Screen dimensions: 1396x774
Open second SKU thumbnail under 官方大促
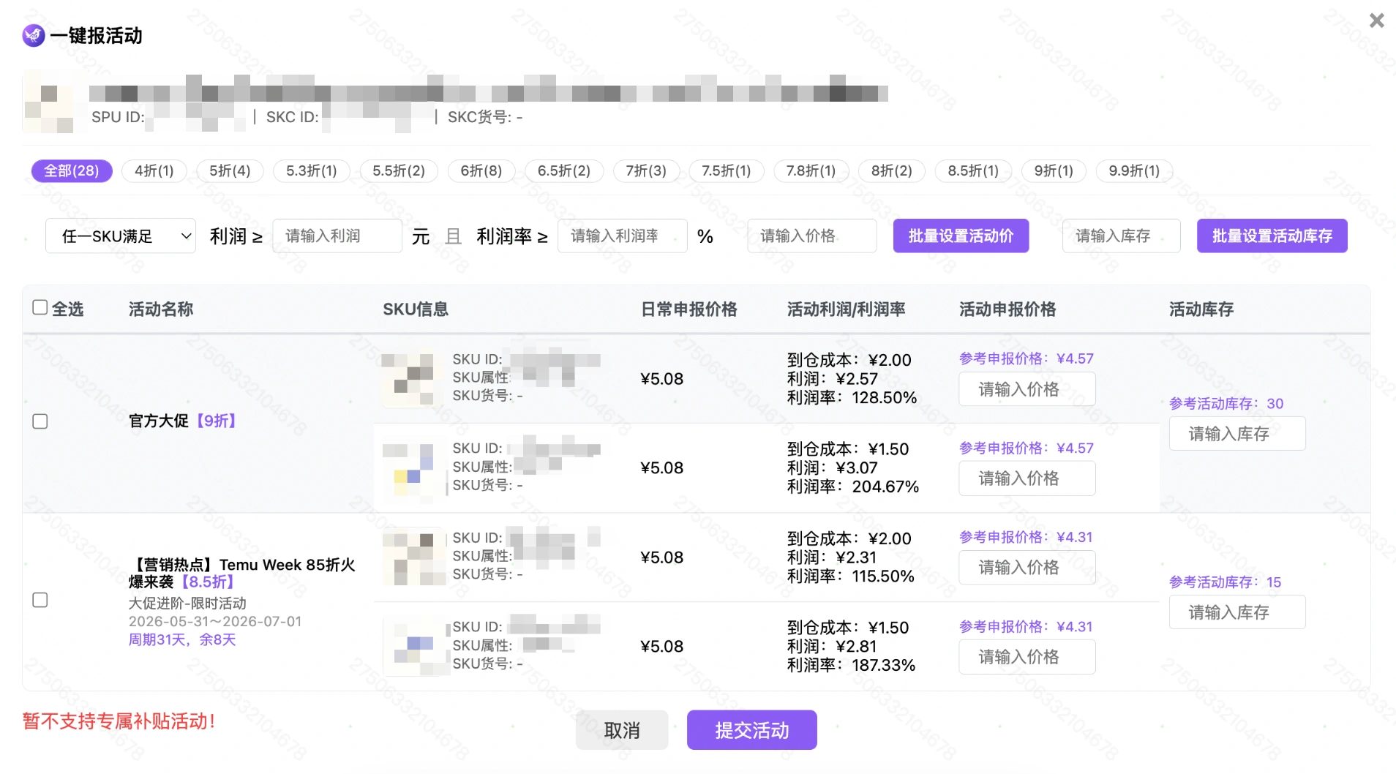click(413, 468)
